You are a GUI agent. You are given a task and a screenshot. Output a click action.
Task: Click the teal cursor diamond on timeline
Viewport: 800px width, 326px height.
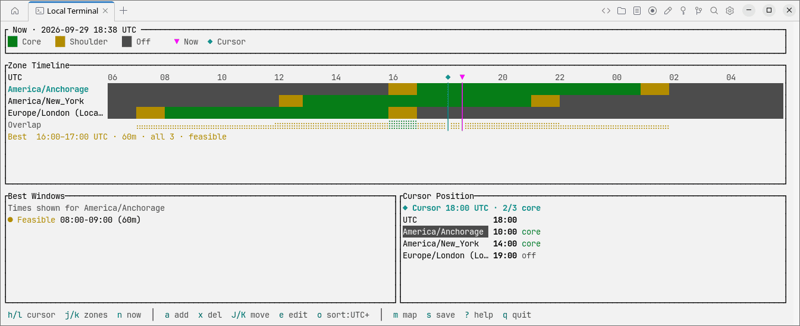click(x=448, y=77)
